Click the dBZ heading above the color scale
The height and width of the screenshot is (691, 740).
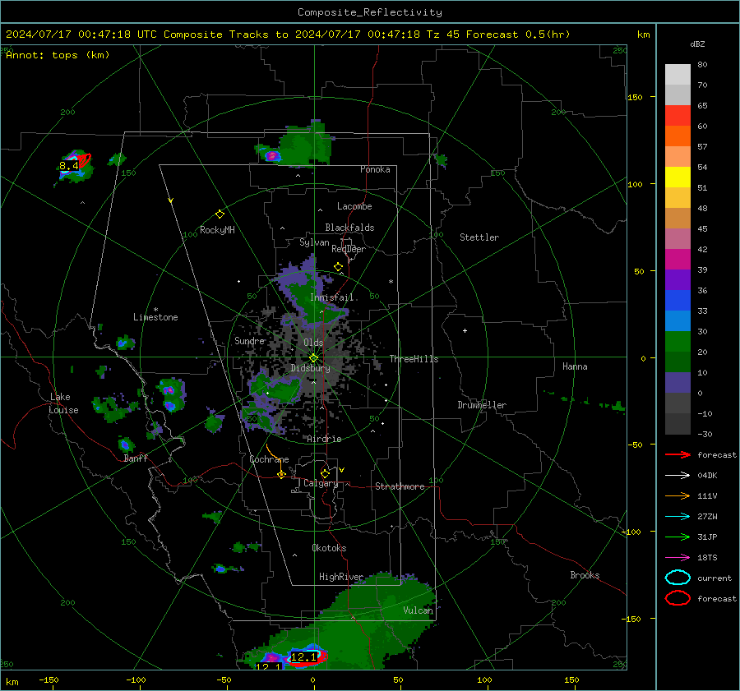[697, 44]
